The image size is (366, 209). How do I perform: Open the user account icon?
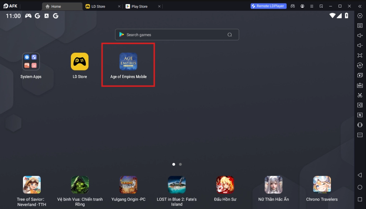[x=302, y=6]
